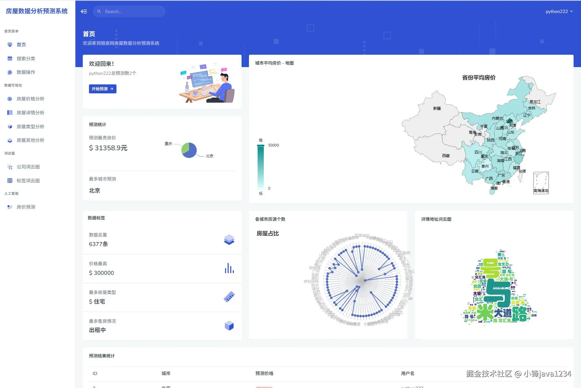
Task: Click the cube icon beside 最多售房情况
Action: (x=229, y=326)
